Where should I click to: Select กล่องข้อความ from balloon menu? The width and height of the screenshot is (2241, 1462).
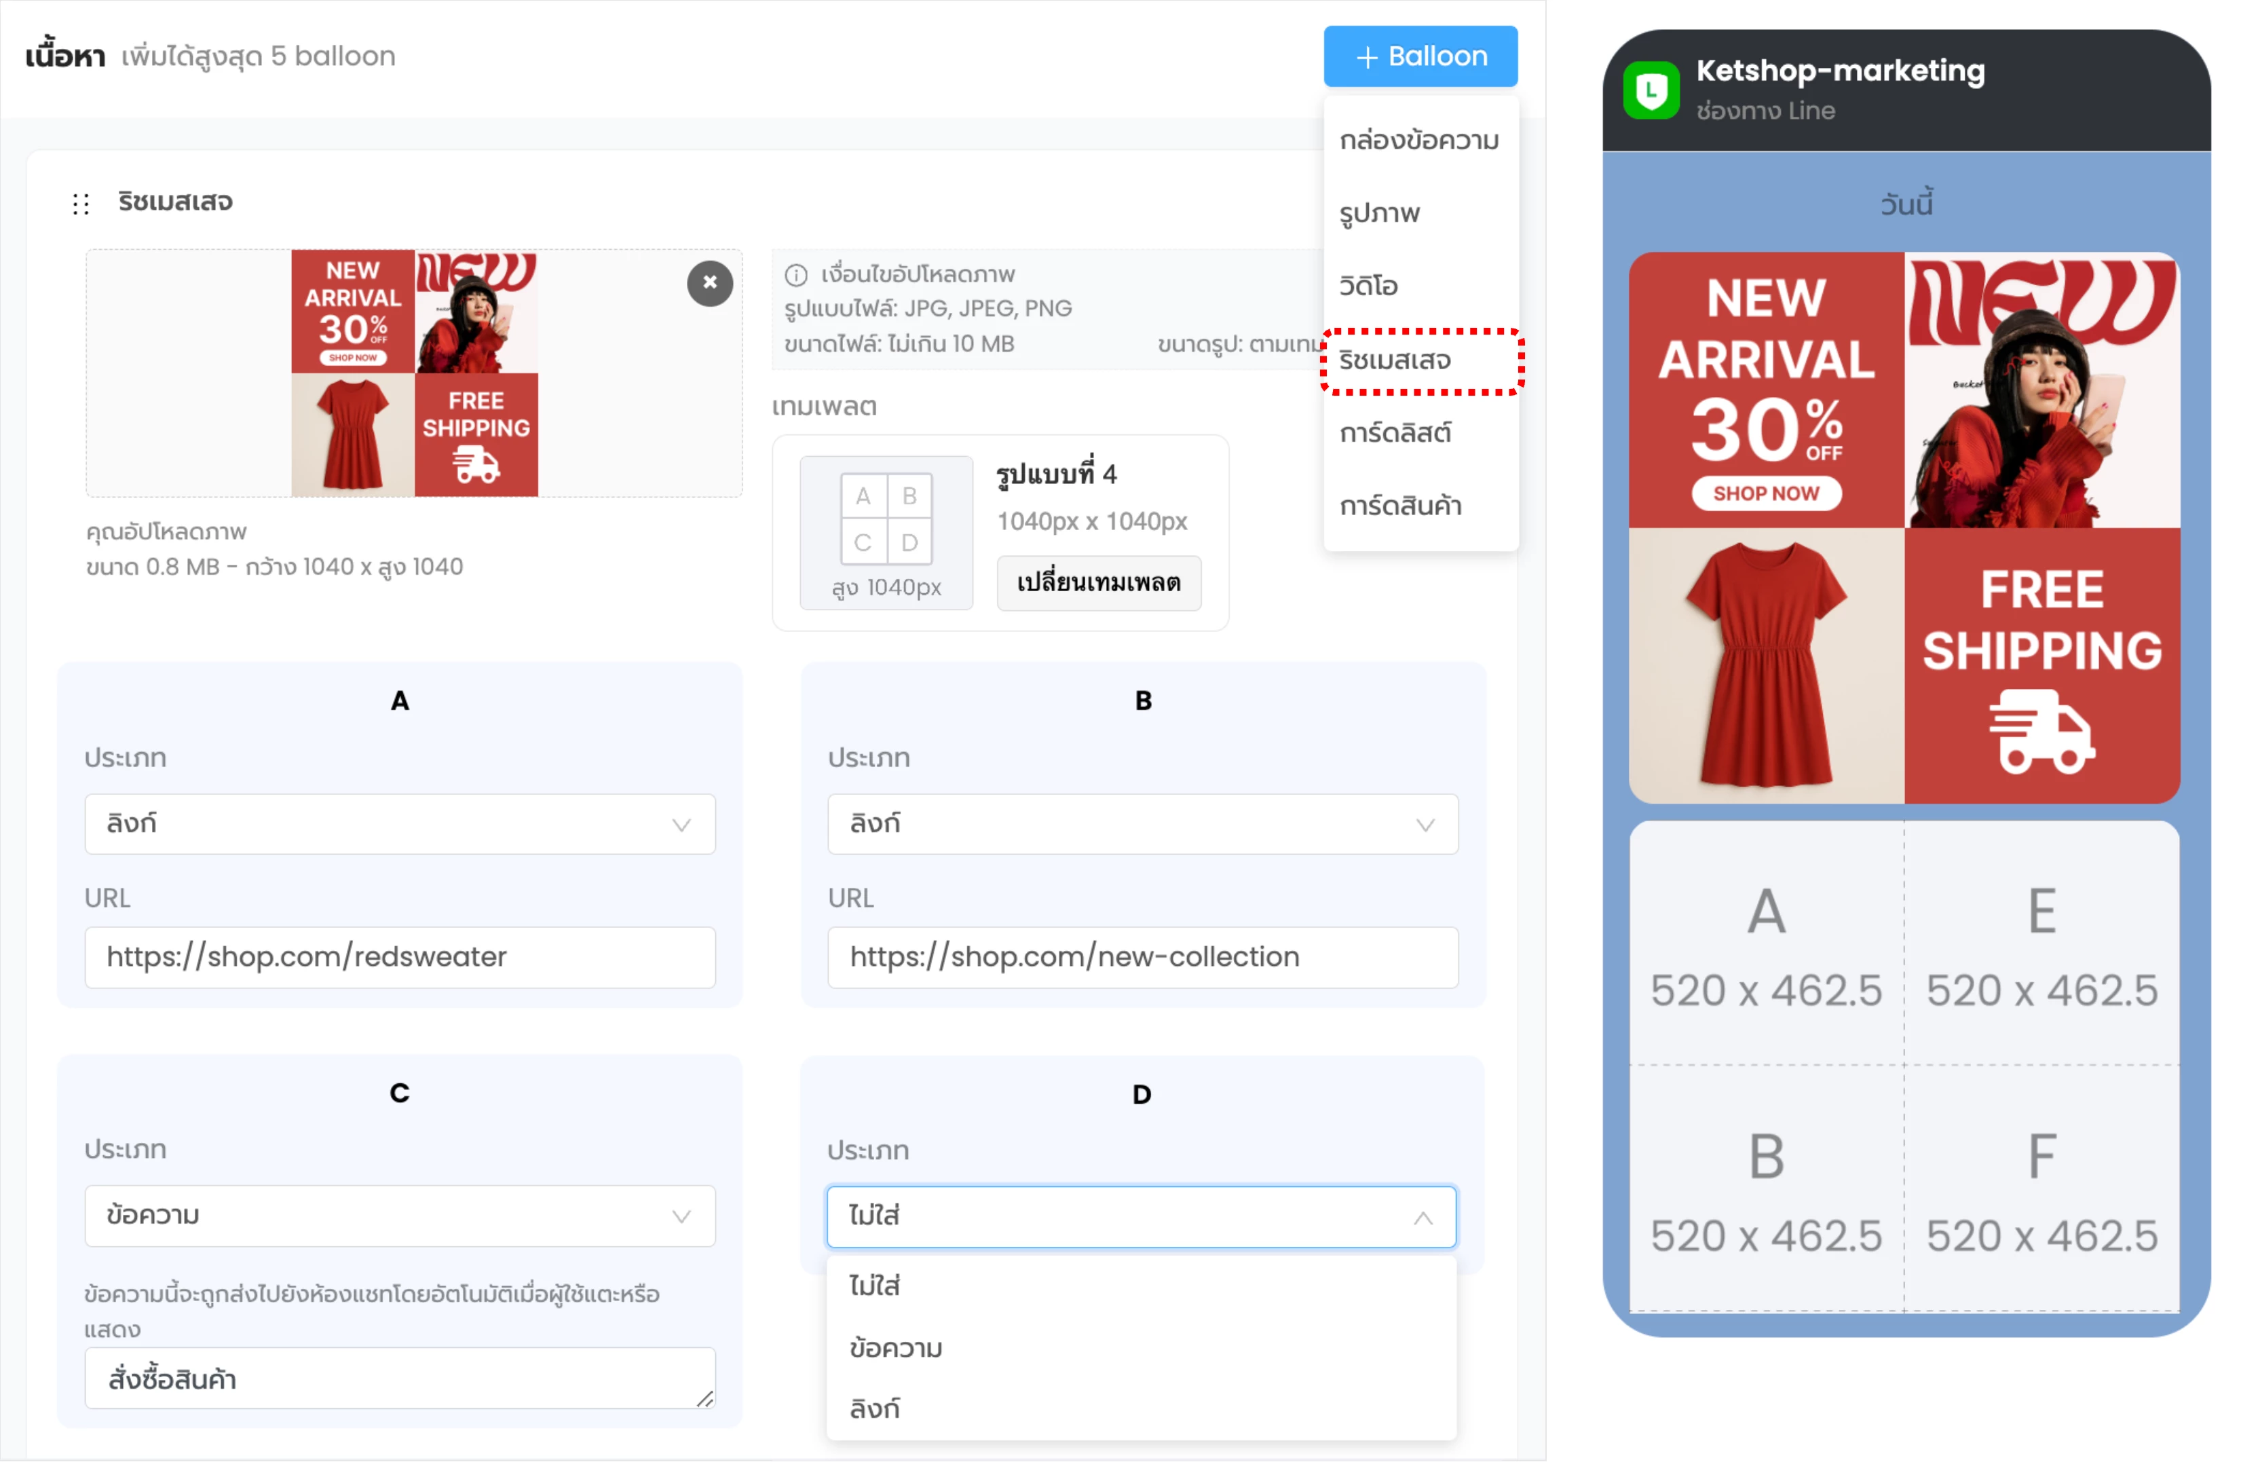[1418, 140]
